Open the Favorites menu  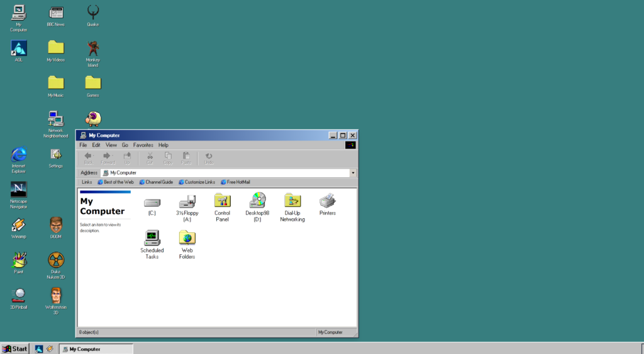(x=143, y=145)
